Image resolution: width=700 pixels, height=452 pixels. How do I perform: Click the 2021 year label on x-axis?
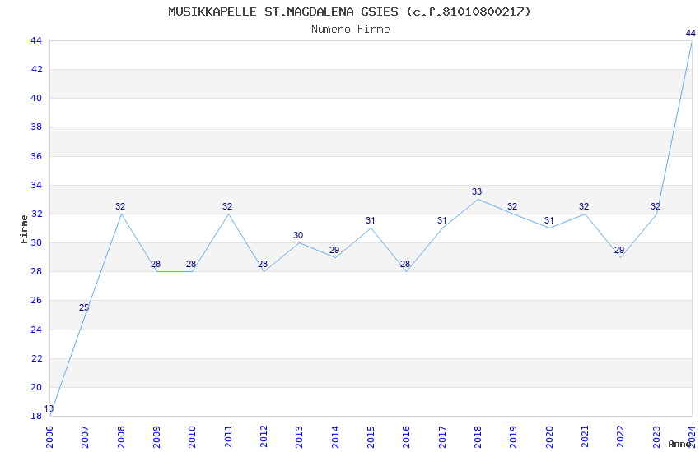click(585, 436)
